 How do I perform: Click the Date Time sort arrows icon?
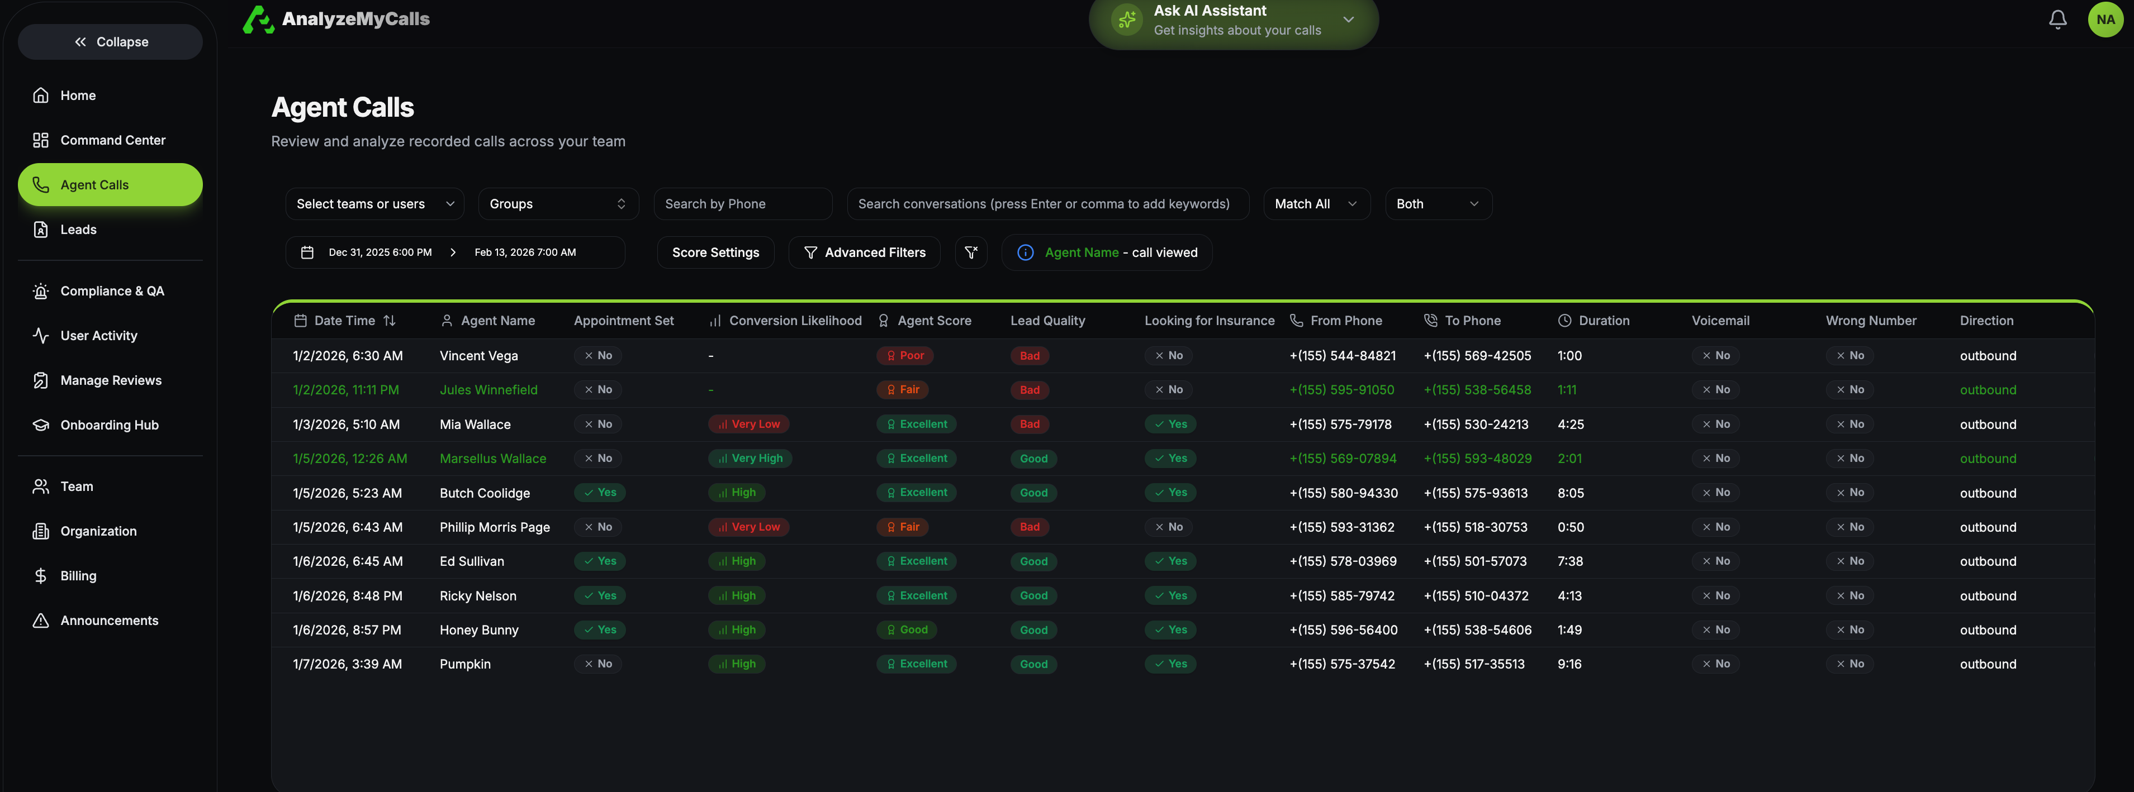pos(390,320)
